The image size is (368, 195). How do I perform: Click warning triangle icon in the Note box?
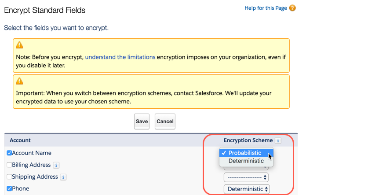pyautogui.click(x=19, y=45)
